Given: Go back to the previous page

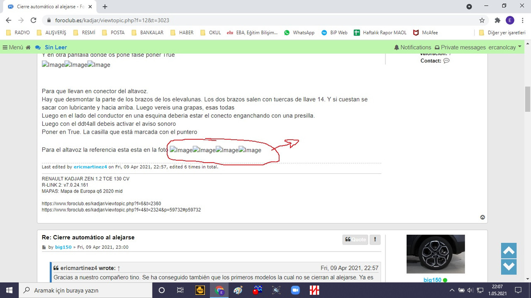Looking at the screenshot, I should click(x=8, y=20).
